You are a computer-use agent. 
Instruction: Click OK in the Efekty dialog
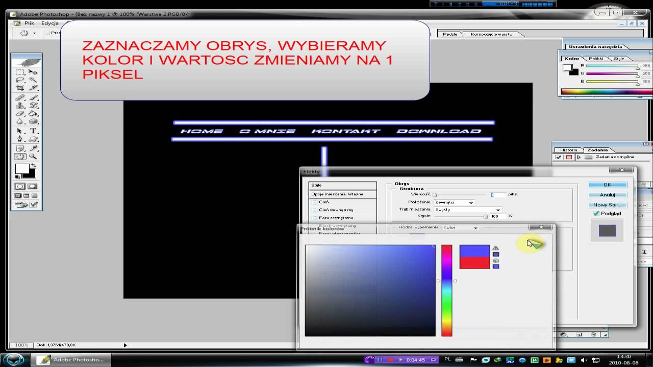click(x=607, y=185)
